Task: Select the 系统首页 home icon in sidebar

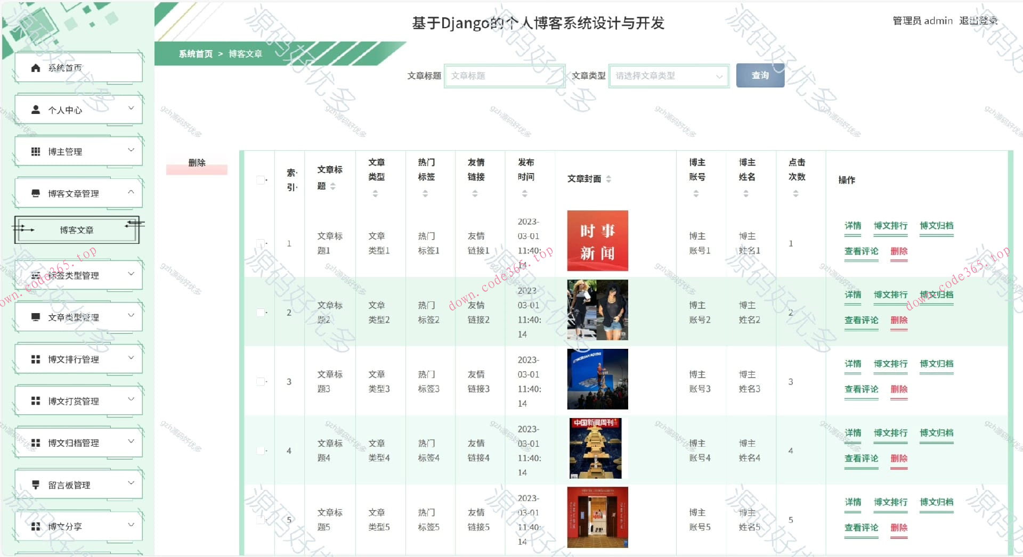Action: pyautogui.click(x=35, y=67)
